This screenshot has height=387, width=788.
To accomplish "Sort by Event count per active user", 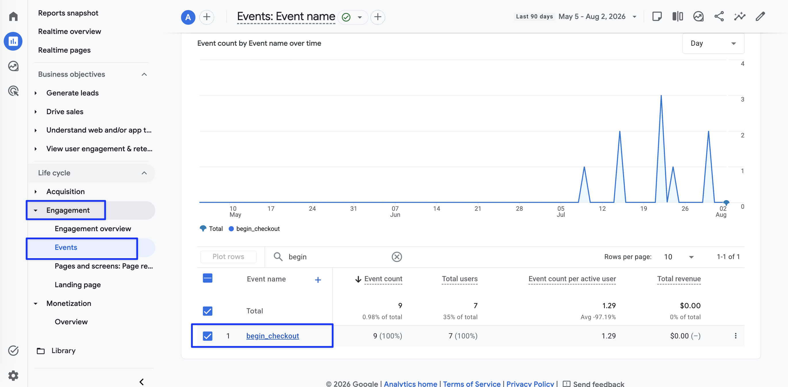I will tap(572, 279).
